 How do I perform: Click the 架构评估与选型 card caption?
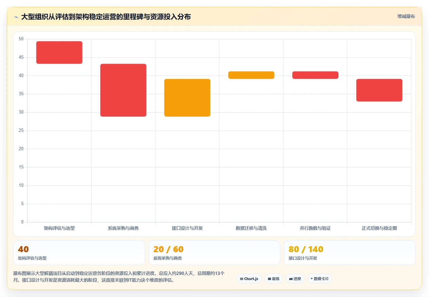(x=32, y=258)
